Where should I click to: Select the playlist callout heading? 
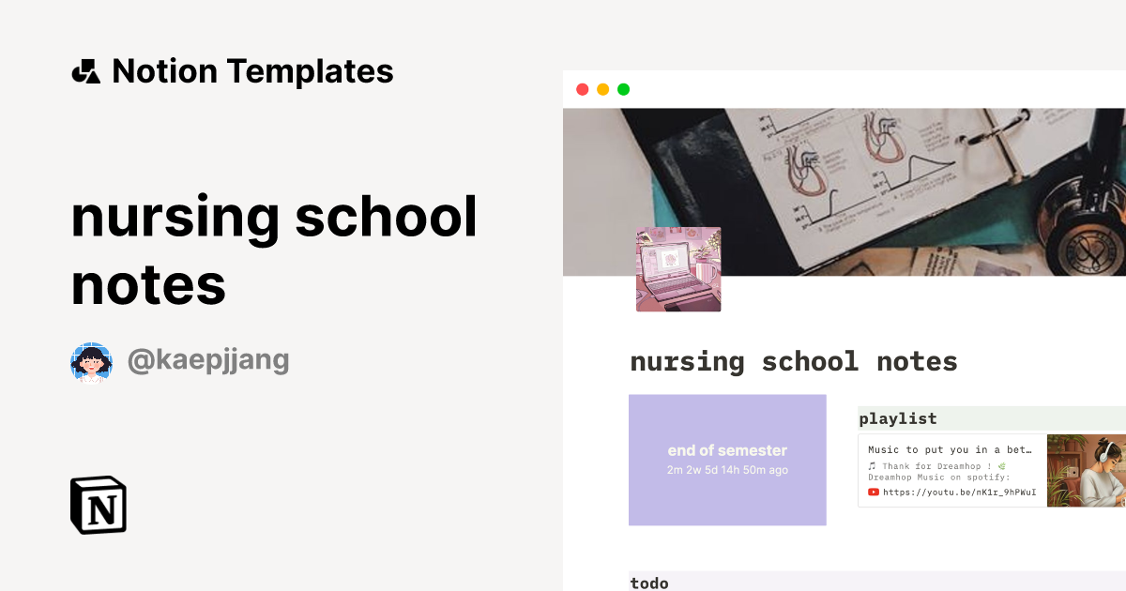pyautogui.click(x=901, y=418)
